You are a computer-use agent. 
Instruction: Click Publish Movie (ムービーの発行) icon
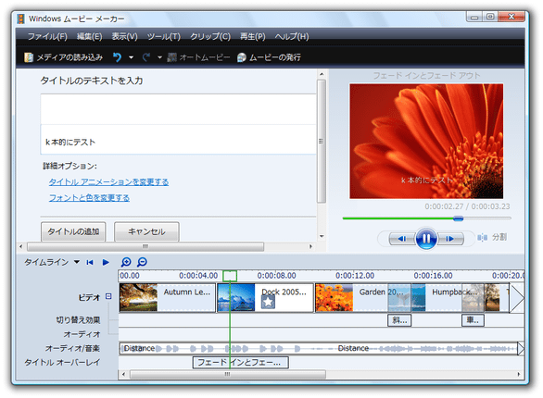click(x=242, y=57)
